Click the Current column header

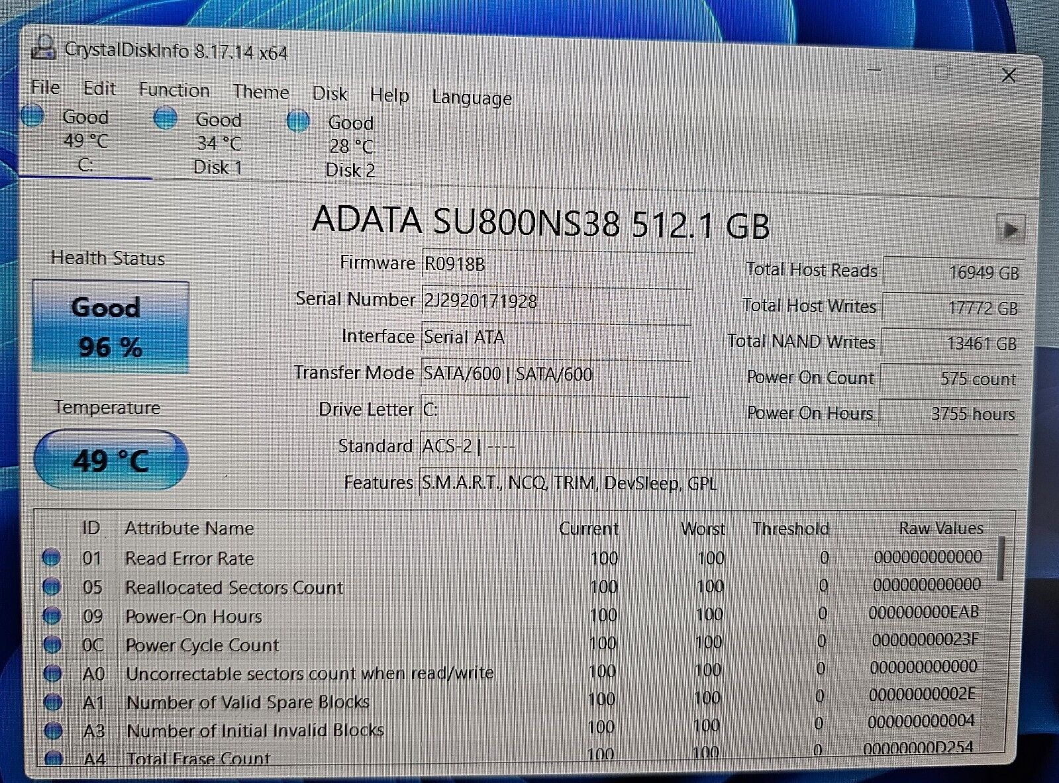click(x=588, y=528)
